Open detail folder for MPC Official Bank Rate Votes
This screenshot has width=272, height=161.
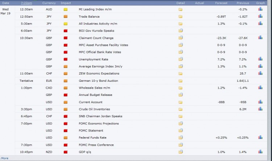coord(181,52)
